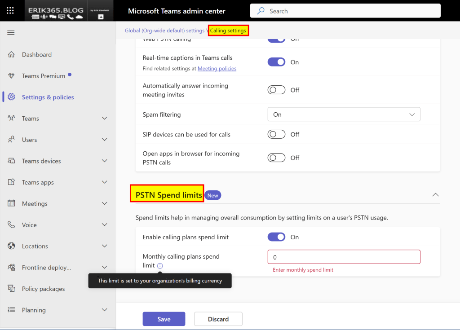
Task: Enable automatically answer incoming meeting invites
Action: click(276, 90)
